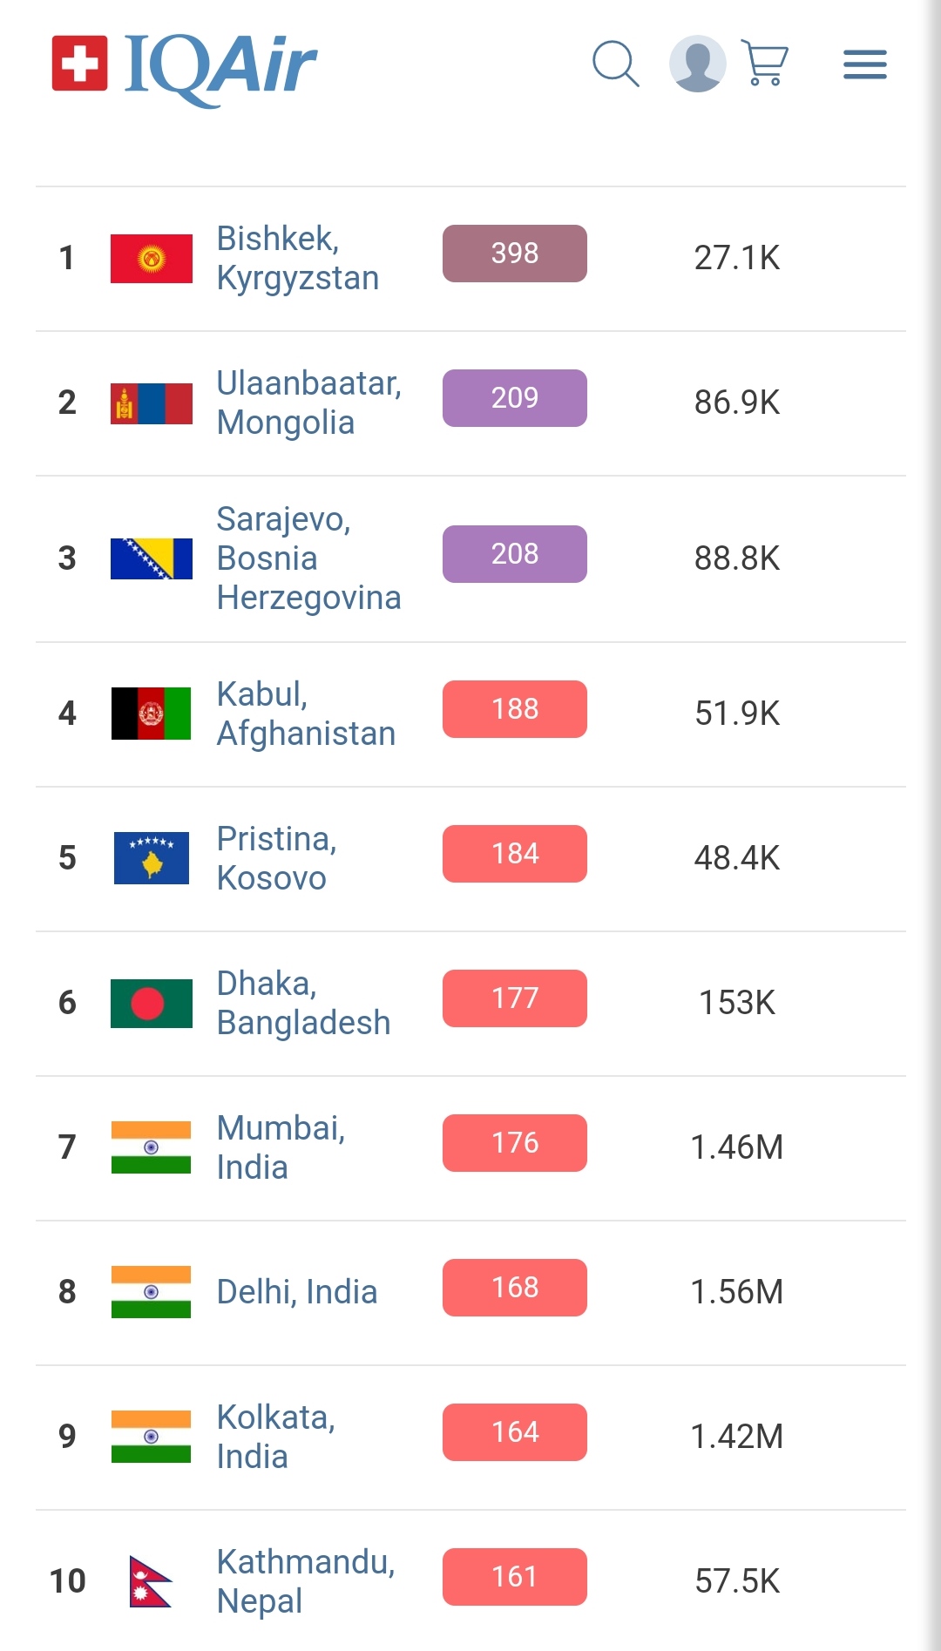Image resolution: width=941 pixels, height=1651 pixels.
Task: Open the shopping cart
Action: coord(765,63)
